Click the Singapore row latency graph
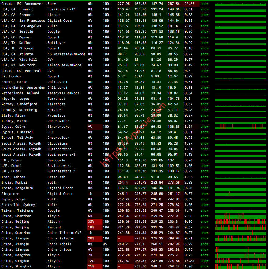 tap(240, 194)
